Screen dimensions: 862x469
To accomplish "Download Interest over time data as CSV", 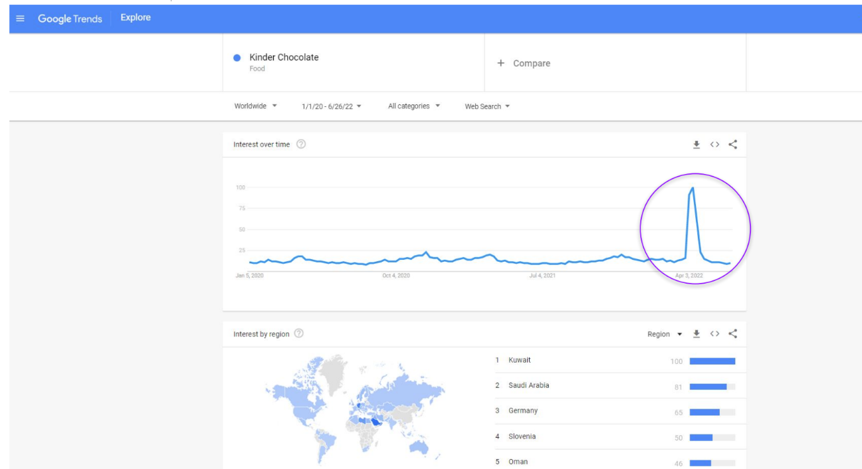I will pyautogui.click(x=697, y=144).
